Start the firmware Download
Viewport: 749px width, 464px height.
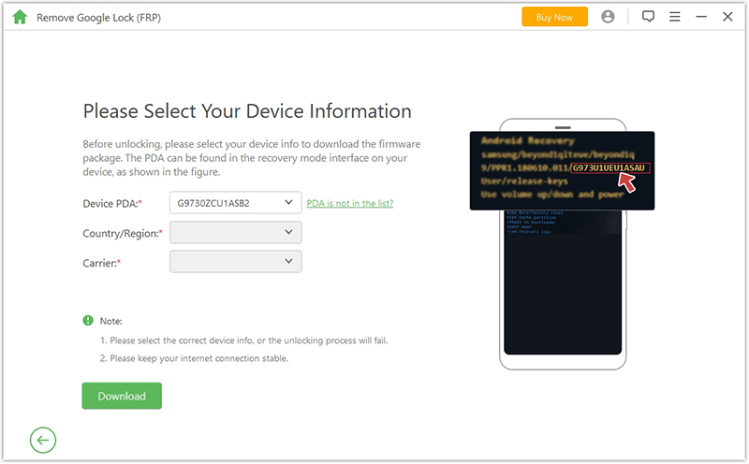(122, 396)
